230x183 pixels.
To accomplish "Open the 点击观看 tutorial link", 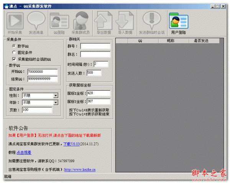I will coord(24,152).
